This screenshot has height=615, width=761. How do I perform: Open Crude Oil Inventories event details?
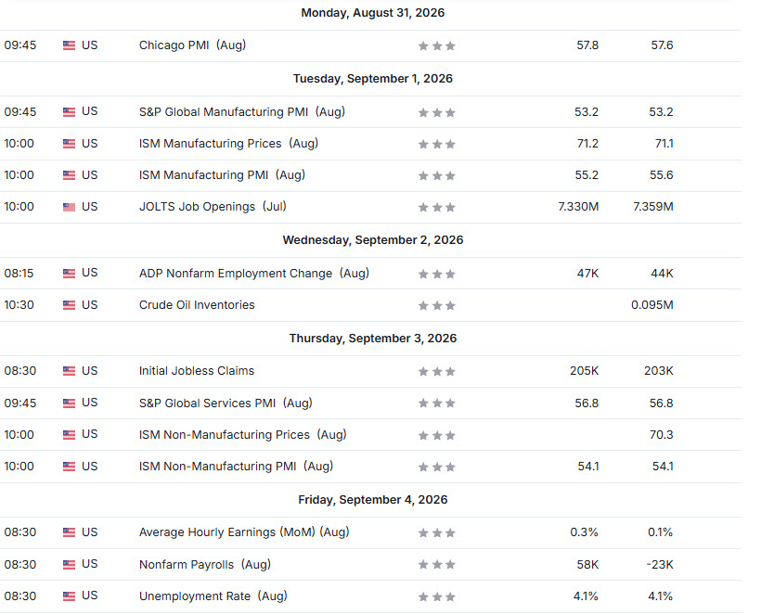point(197,305)
